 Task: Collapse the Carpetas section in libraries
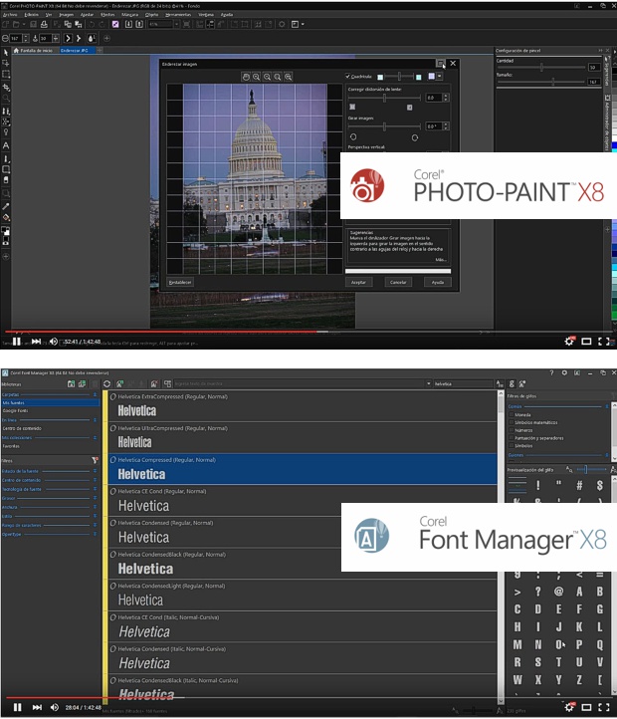(x=95, y=394)
